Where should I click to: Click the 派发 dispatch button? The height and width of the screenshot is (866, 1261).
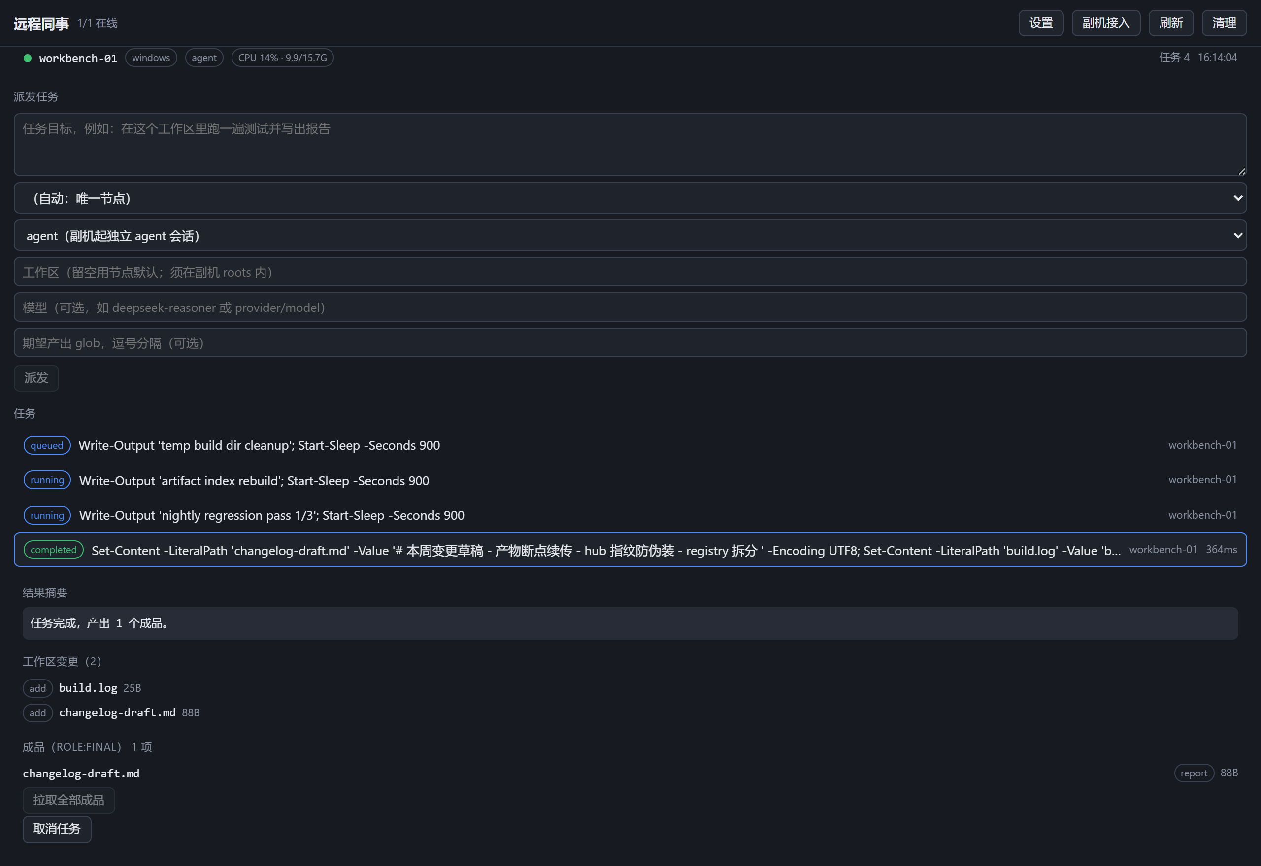point(36,378)
